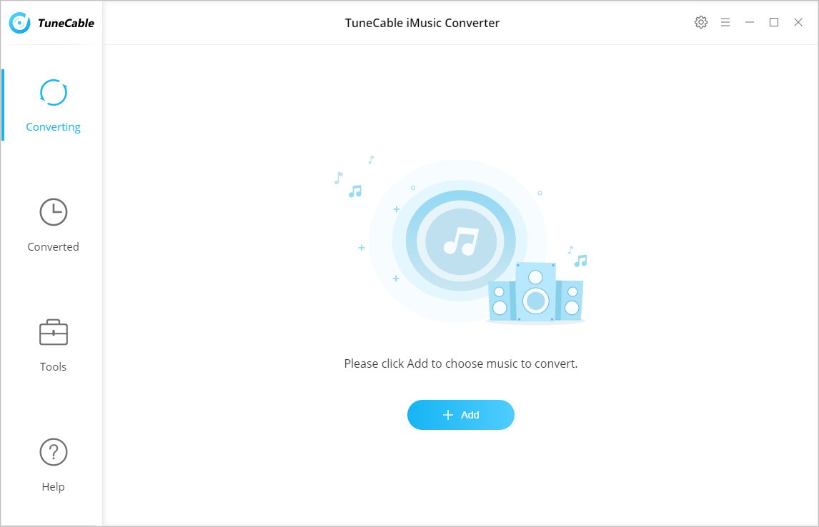
Task: Maximize the TuneCable window
Action: [774, 22]
